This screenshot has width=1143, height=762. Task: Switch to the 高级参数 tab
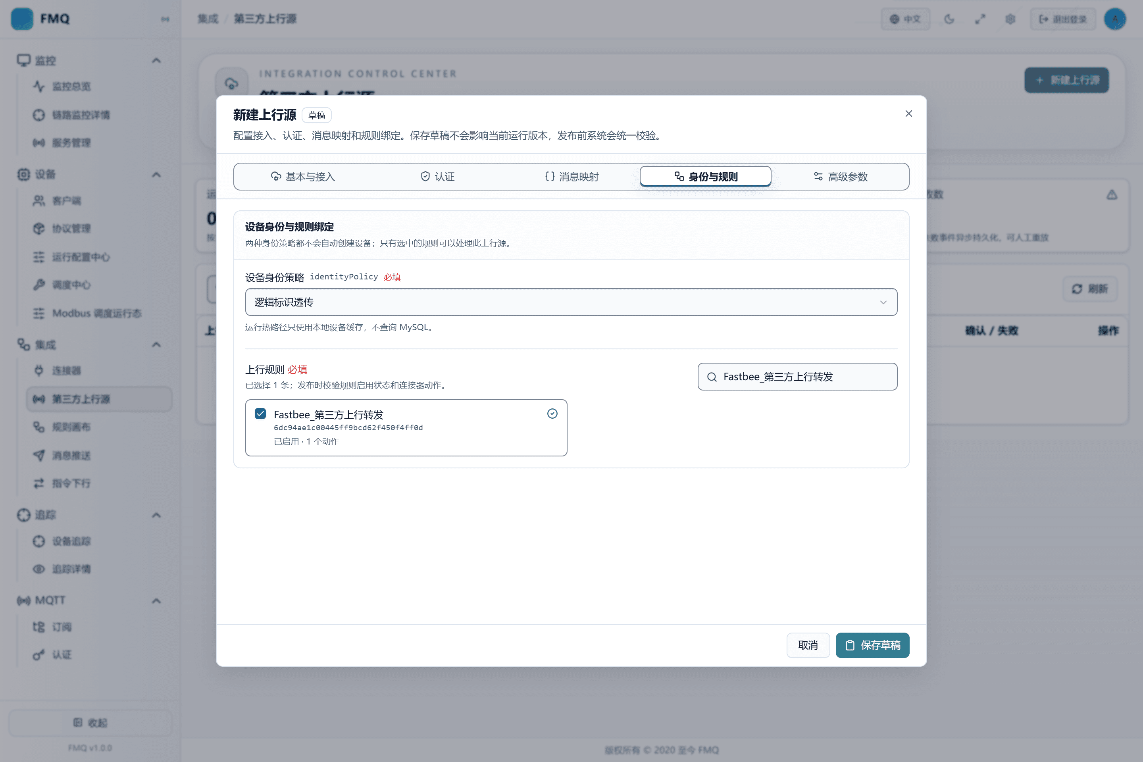(x=840, y=176)
